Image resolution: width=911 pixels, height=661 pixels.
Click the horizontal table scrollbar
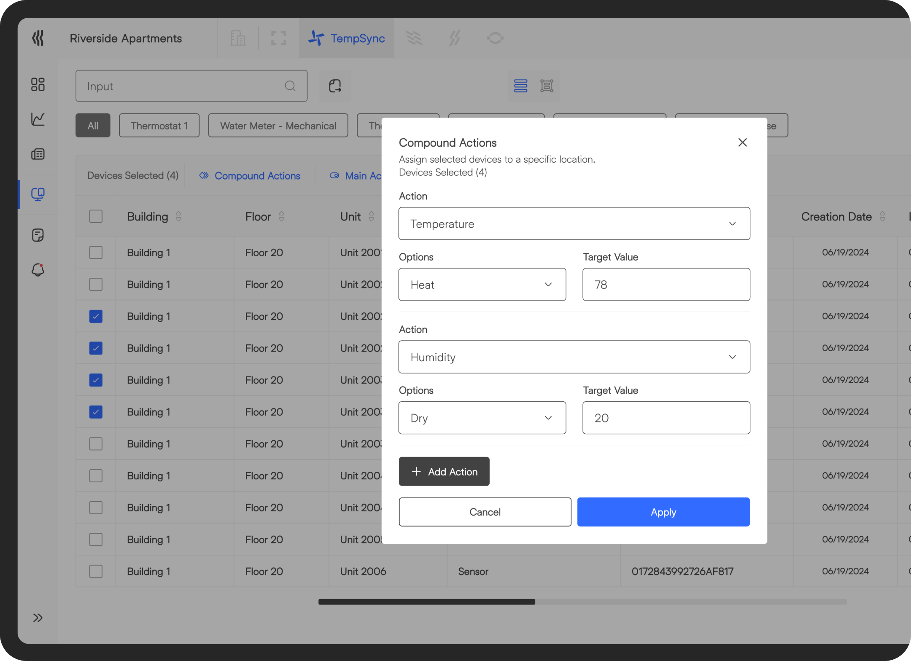coord(426,602)
